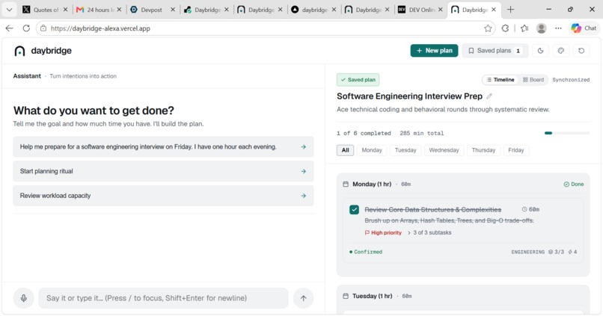This screenshot has width=603, height=316.
Task: Click 'Software Engineering Interview Prep' title
Action: (x=409, y=96)
